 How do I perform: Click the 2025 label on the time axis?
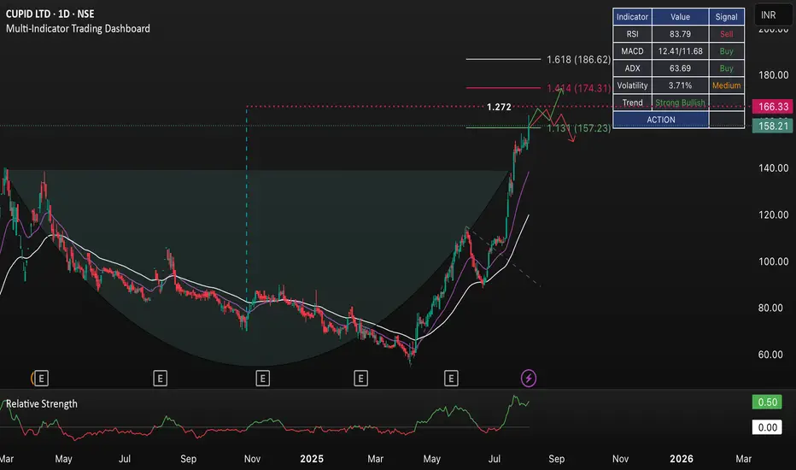pos(312,459)
